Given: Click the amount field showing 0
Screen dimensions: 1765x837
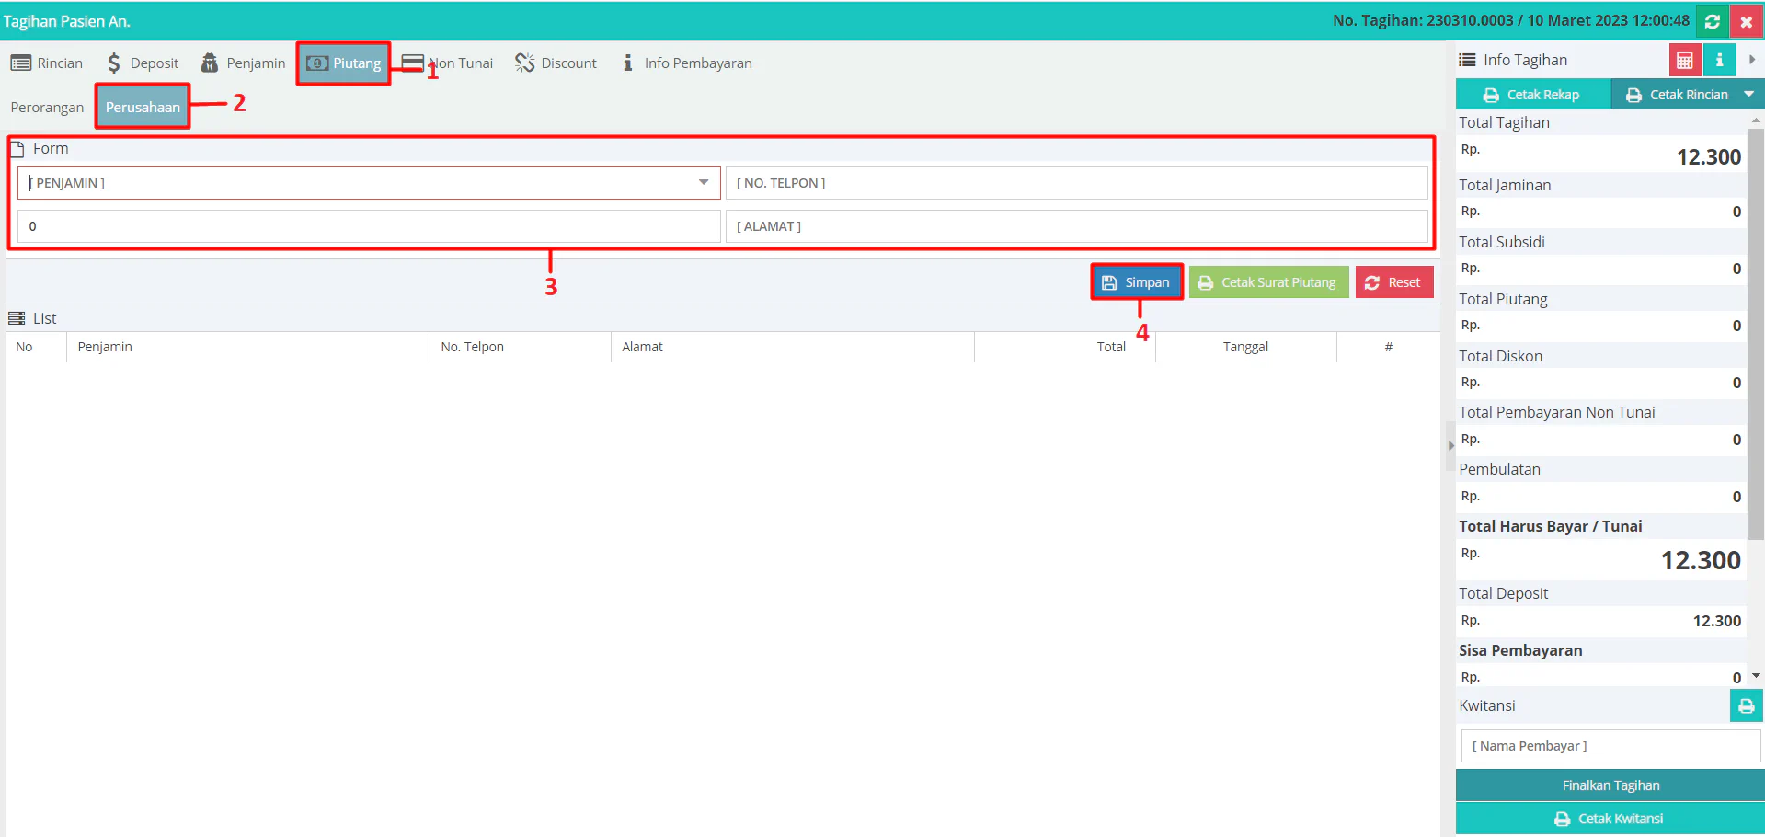Looking at the screenshot, I should 369,226.
